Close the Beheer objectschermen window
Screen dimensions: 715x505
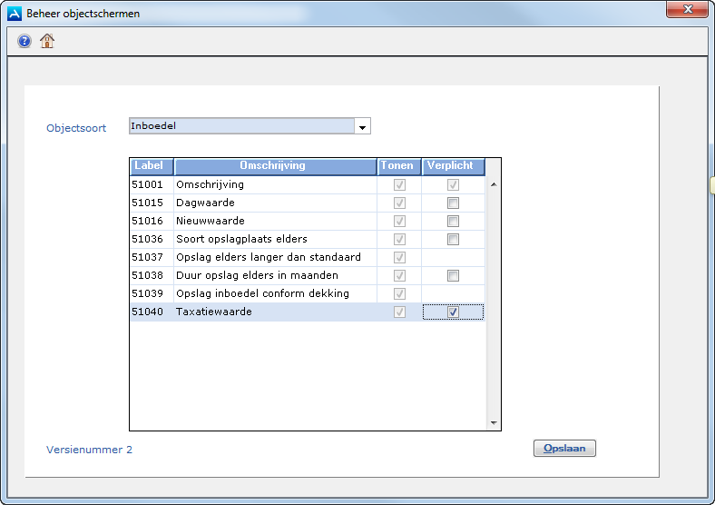pos(687,10)
